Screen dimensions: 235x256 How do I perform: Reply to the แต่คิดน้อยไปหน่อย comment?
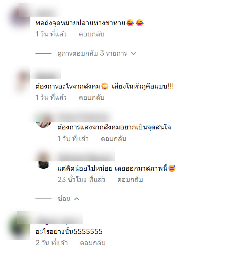tap(130, 180)
